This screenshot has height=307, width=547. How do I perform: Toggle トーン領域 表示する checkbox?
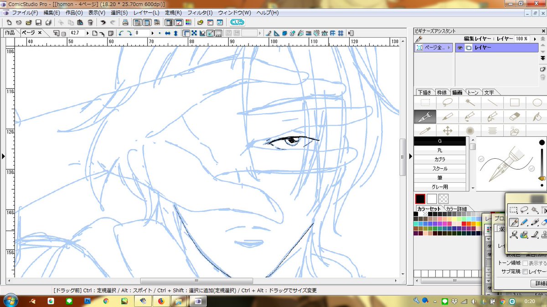point(525,263)
